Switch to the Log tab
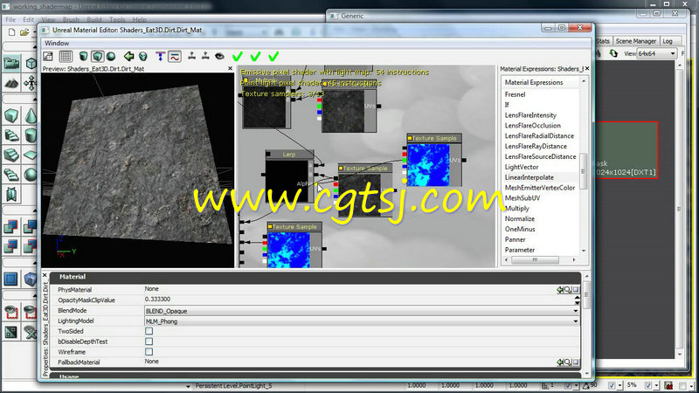 pos(668,41)
